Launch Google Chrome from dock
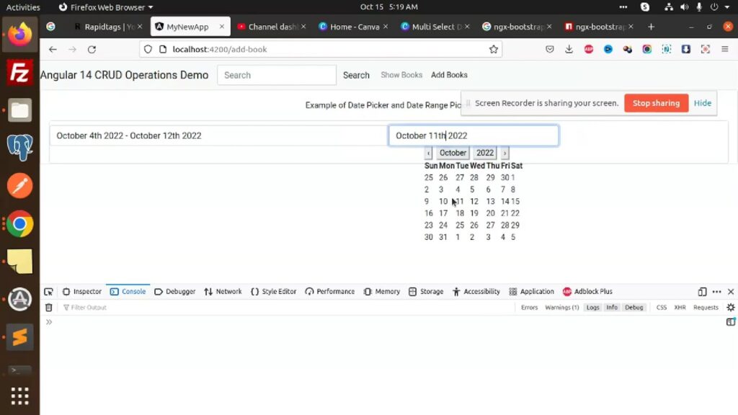This screenshot has width=738, height=415. coord(19,223)
